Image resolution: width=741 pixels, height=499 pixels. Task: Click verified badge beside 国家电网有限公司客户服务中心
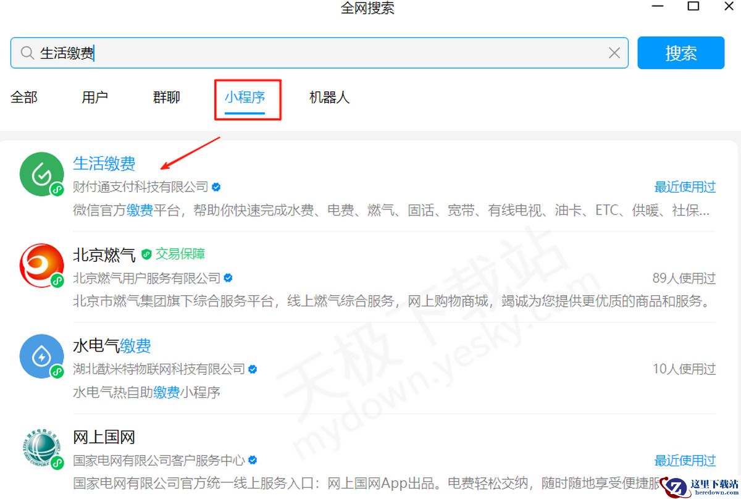pyautogui.click(x=253, y=460)
